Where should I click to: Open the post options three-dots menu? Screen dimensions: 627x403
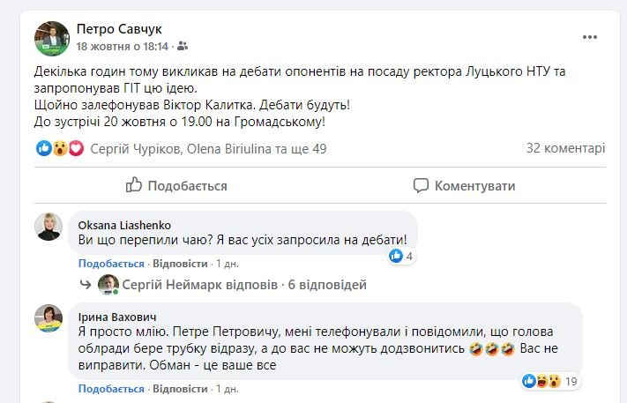coord(590,37)
